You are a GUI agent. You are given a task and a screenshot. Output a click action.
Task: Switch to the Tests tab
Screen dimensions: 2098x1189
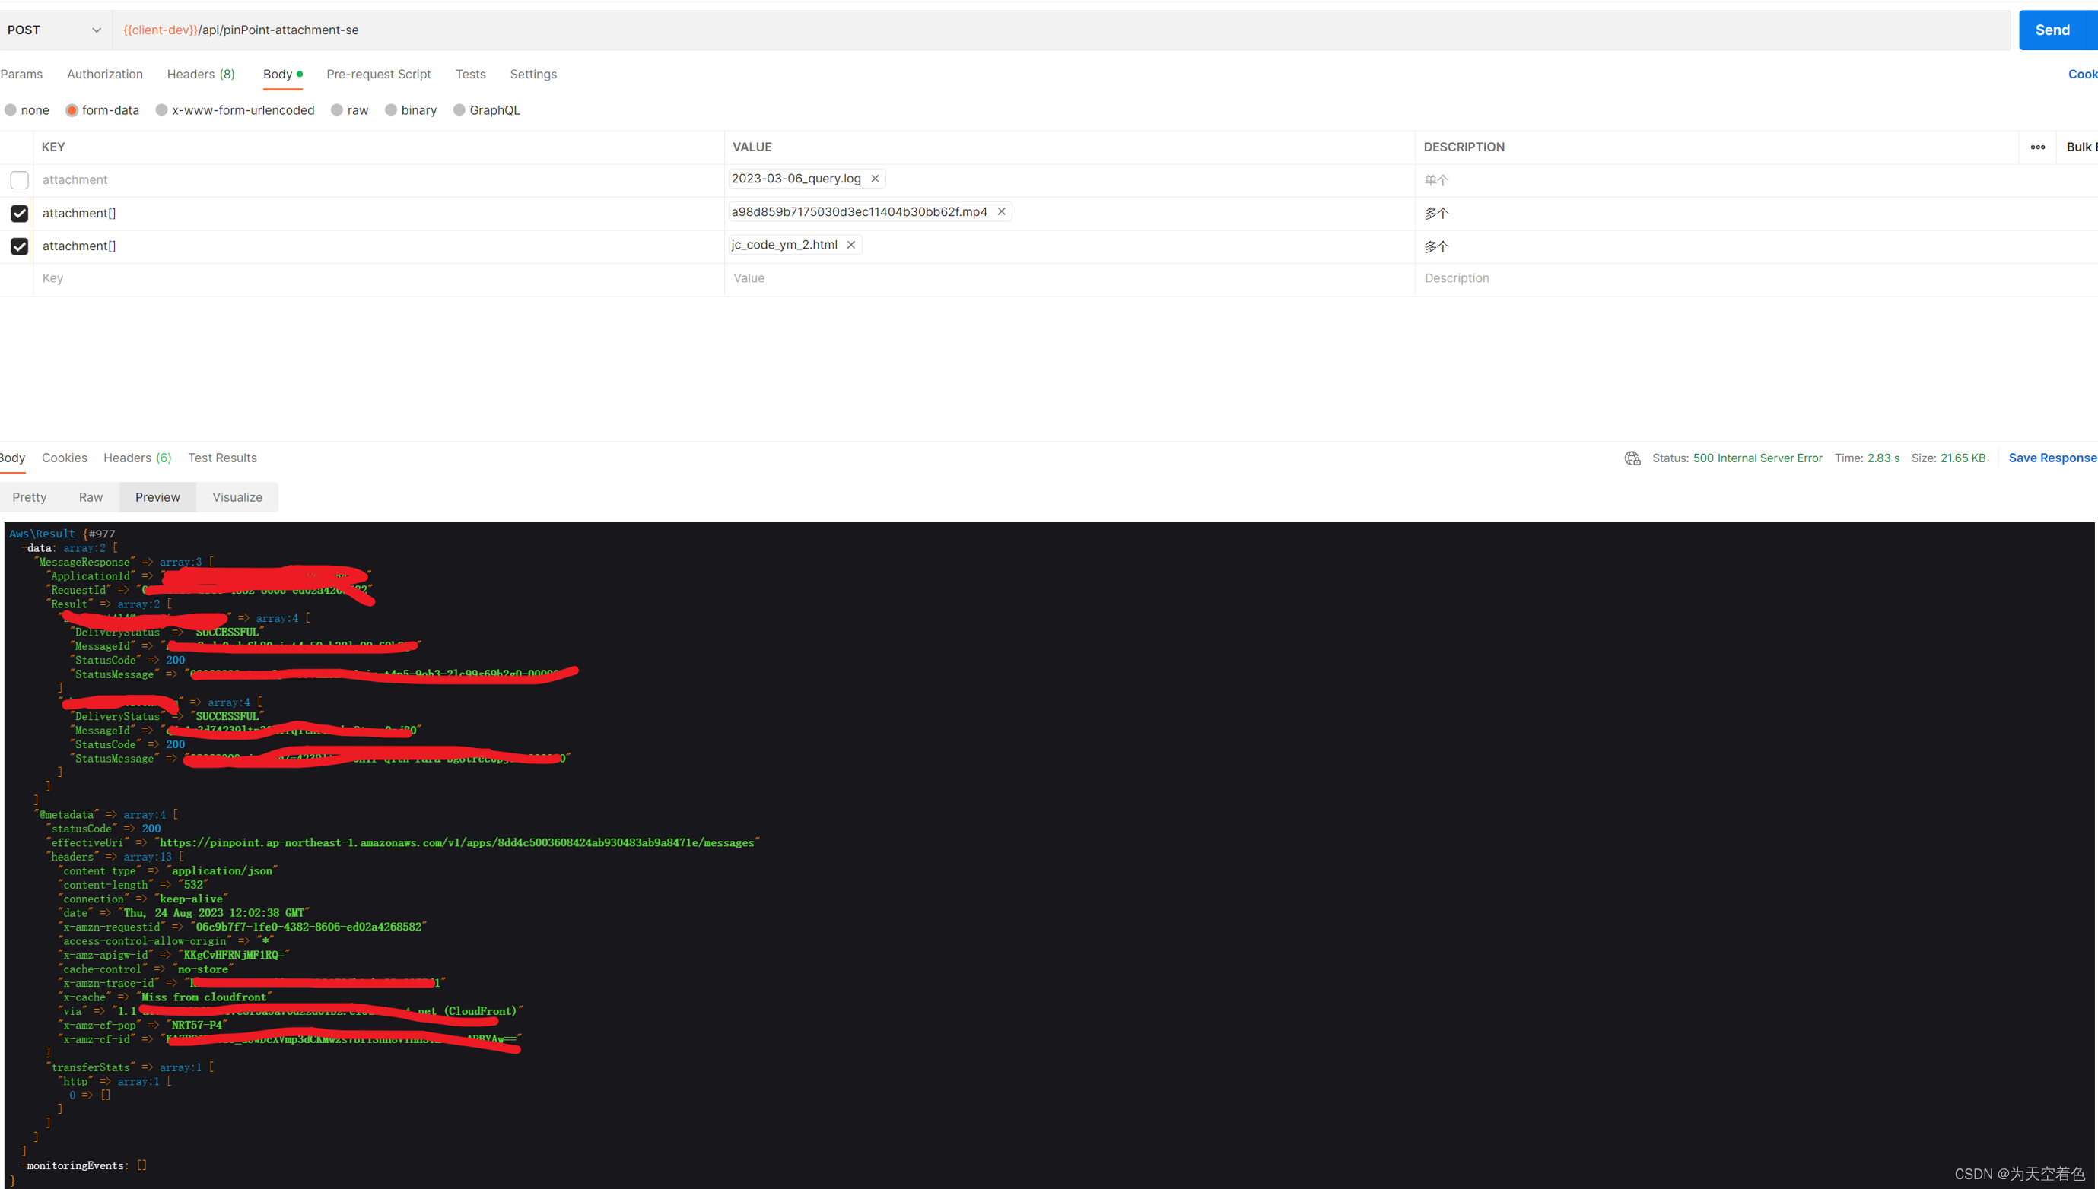click(470, 74)
